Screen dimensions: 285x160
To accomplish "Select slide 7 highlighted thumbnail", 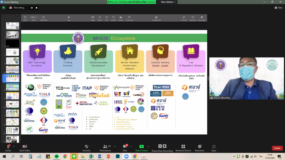I will click(12, 78).
